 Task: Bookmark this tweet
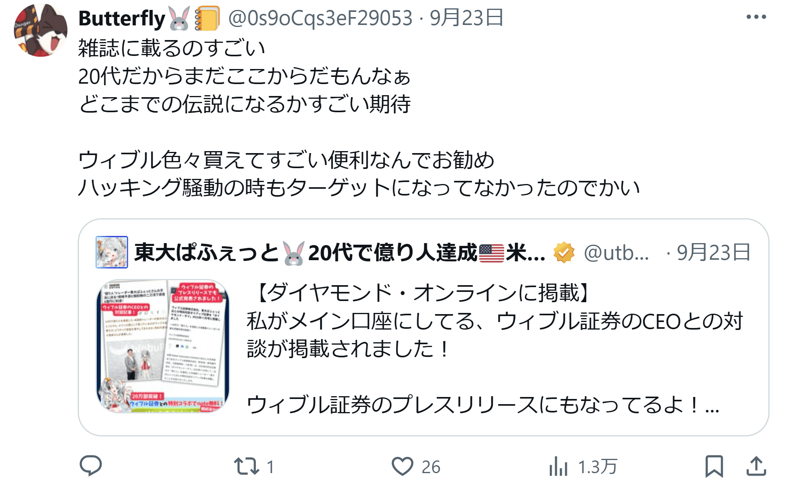coord(714,466)
